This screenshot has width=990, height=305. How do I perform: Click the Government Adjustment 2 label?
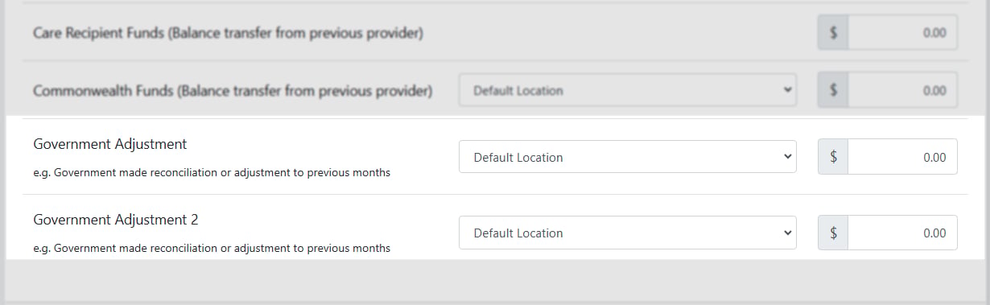(x=115, y=220)
